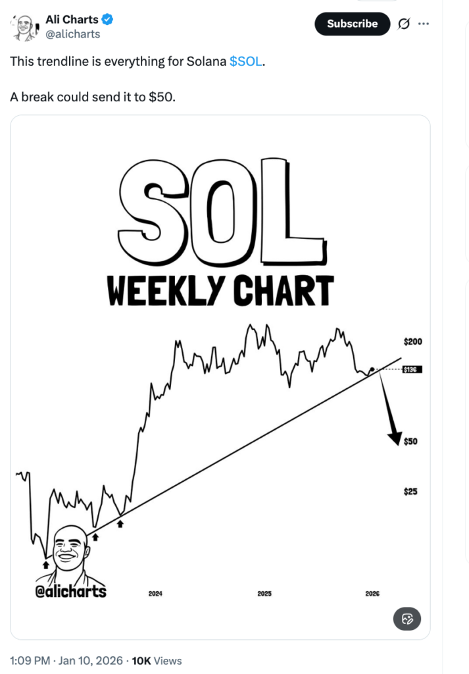Click the $50 target price label
The width and height of the screenshot is (469, 674).
coord(411,441)
